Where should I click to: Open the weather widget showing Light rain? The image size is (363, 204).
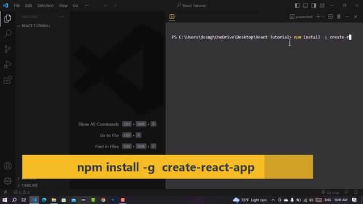point(250,200)
